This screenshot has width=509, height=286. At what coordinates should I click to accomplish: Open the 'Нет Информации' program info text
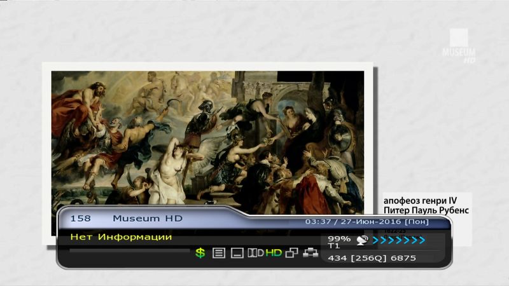click(x=121, y=237)
